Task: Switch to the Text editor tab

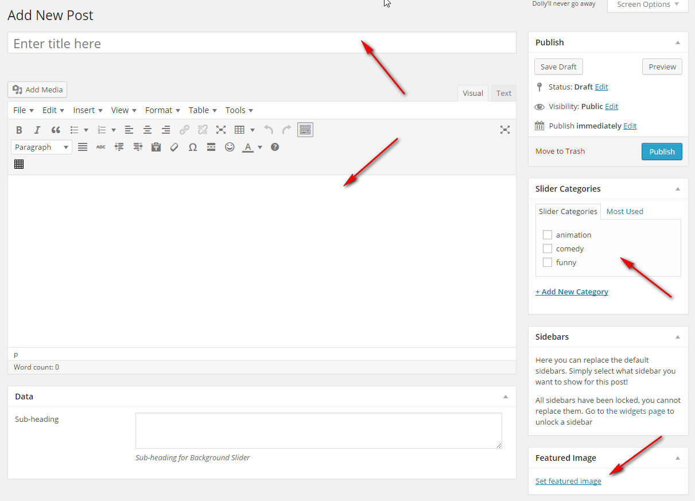Action: click(x=503, y=93)
